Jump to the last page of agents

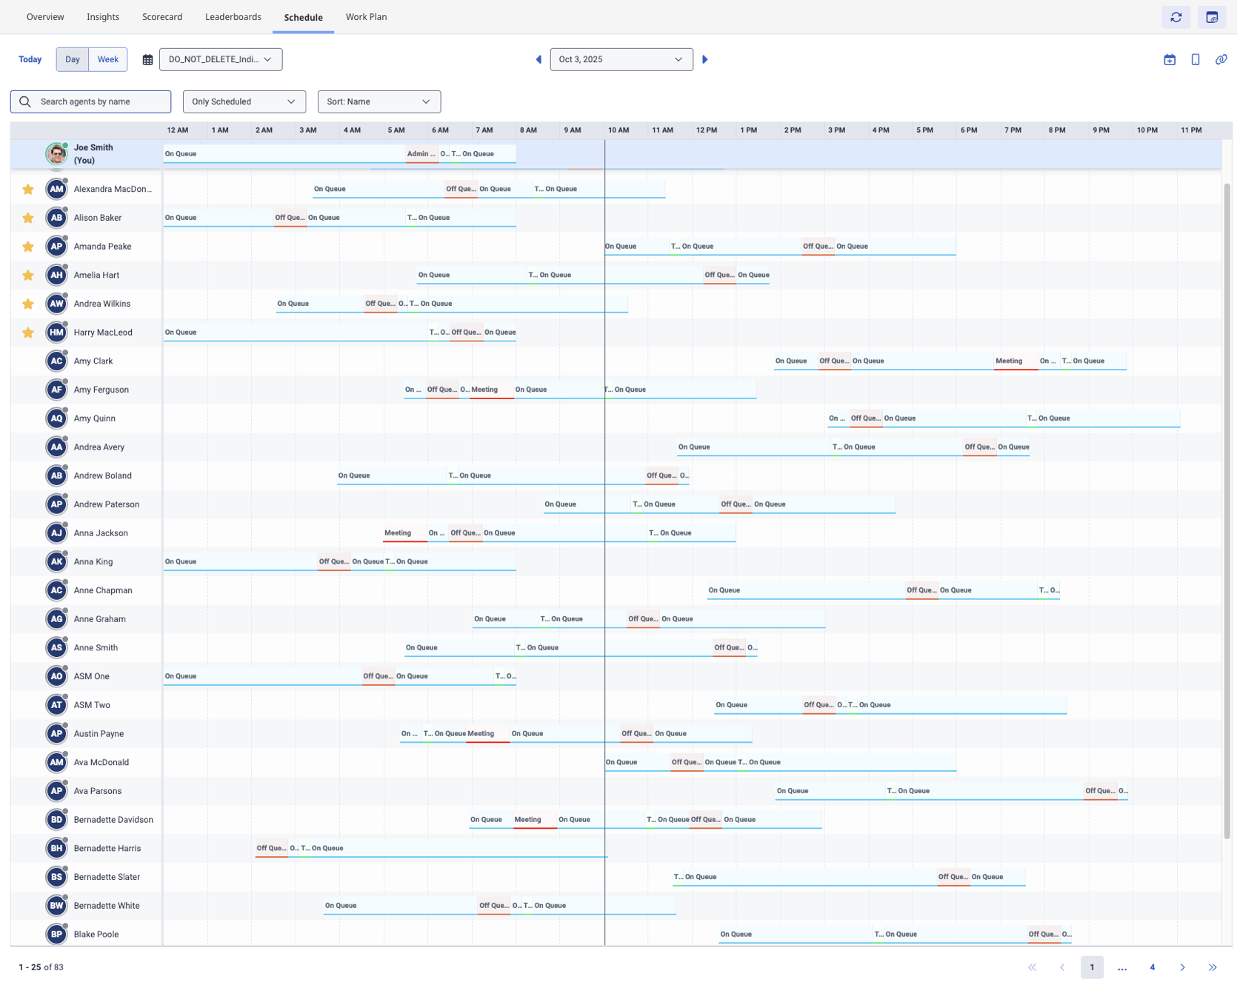1213,967
